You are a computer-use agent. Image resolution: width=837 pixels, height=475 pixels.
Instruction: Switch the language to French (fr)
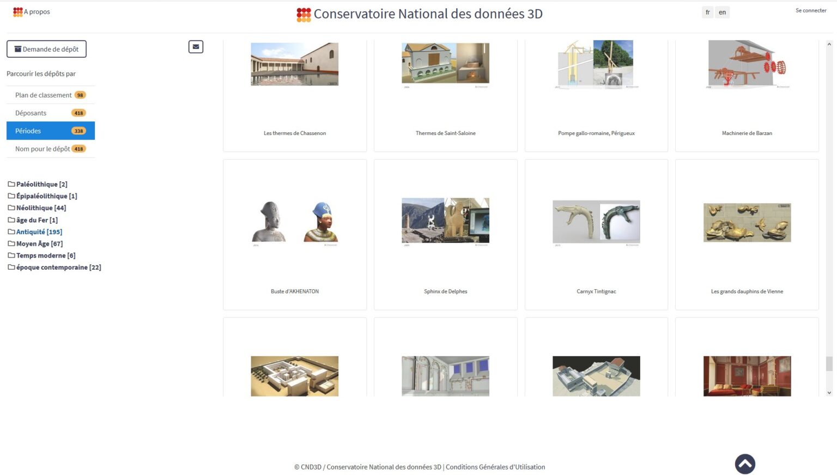coord(707,12)
